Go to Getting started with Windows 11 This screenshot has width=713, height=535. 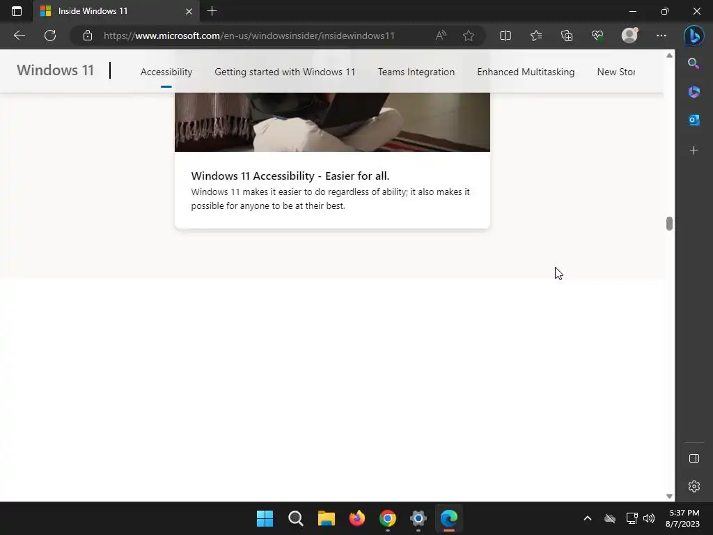[x=285, y=72]
